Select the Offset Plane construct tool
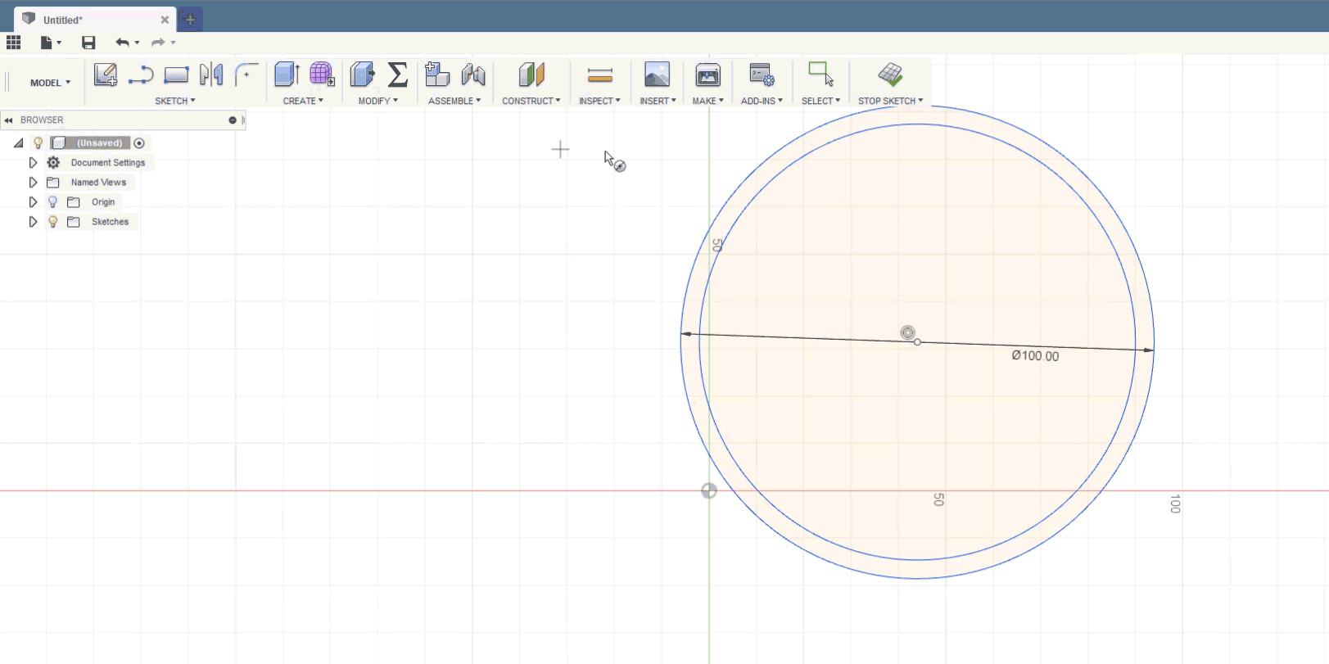 click(531, 75)
